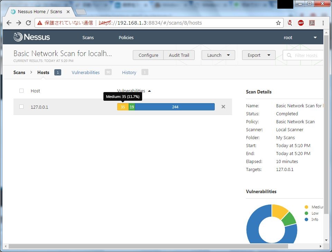Open a new browser tab

click(x=81, y=12)
